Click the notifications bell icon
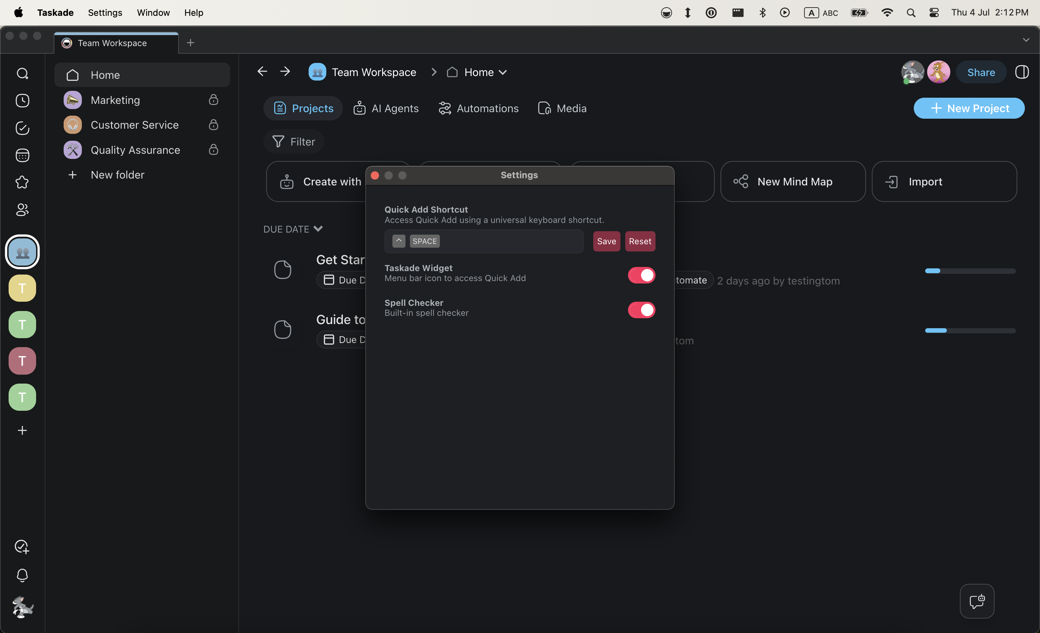 coord(22,575)
